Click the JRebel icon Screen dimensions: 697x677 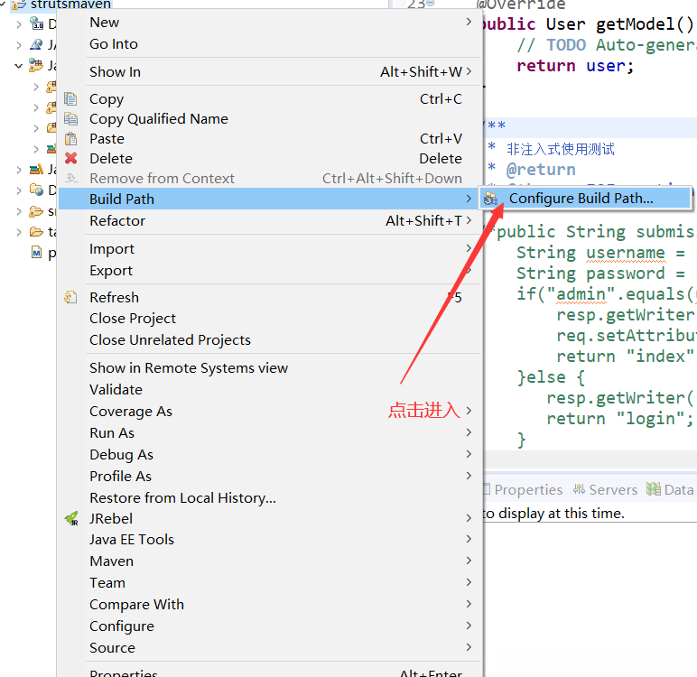tap(71, 518)
